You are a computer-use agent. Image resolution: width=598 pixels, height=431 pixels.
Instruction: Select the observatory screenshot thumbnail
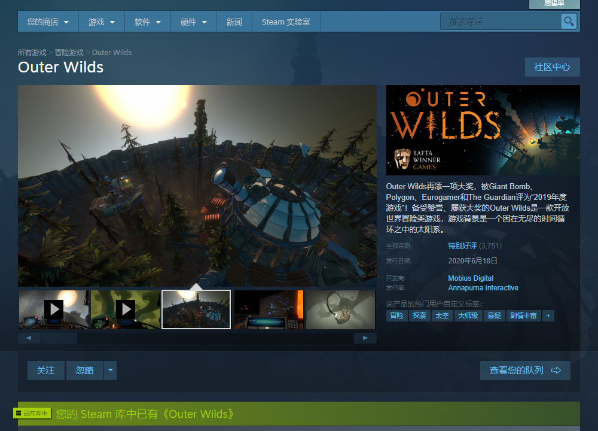point(196,309)
